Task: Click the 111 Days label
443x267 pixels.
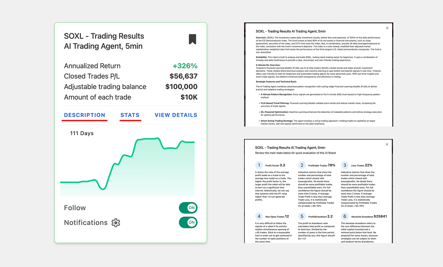Action: tap(82, 133)
